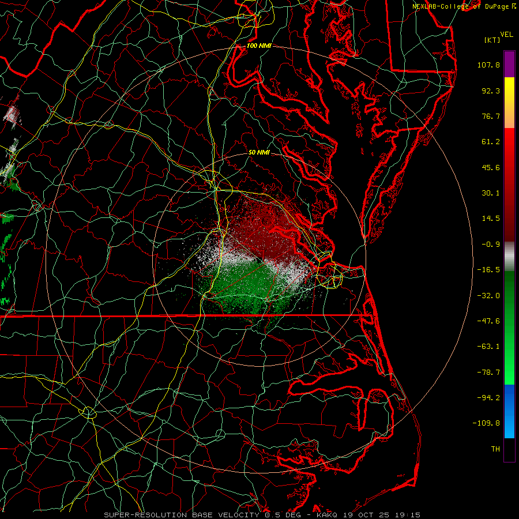
Task: Click the -109.8 legend value
Action: tap(486, 423)
